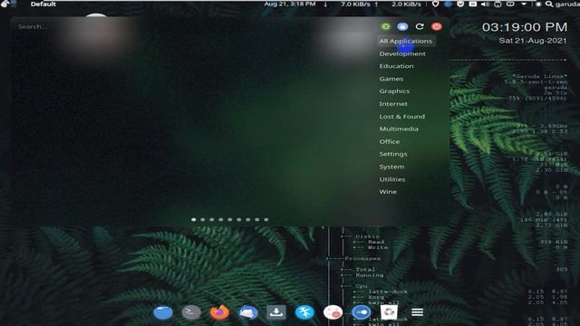Viewport: 580px width, 326px height.
Task: Open the volume speaker tray icon
Action: pyautogui.click(x=485, y=4)
